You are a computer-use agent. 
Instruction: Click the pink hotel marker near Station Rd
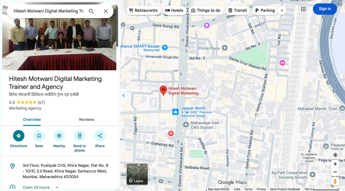[x=282, y=63]
